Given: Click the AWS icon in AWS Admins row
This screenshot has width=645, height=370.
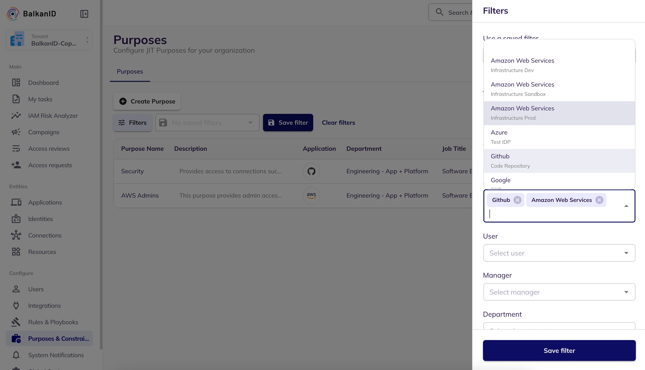Looking at the screenshot, I should (311, 195).
